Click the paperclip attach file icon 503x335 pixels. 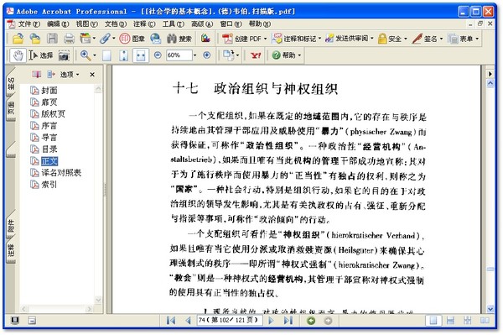coord(105,39)
